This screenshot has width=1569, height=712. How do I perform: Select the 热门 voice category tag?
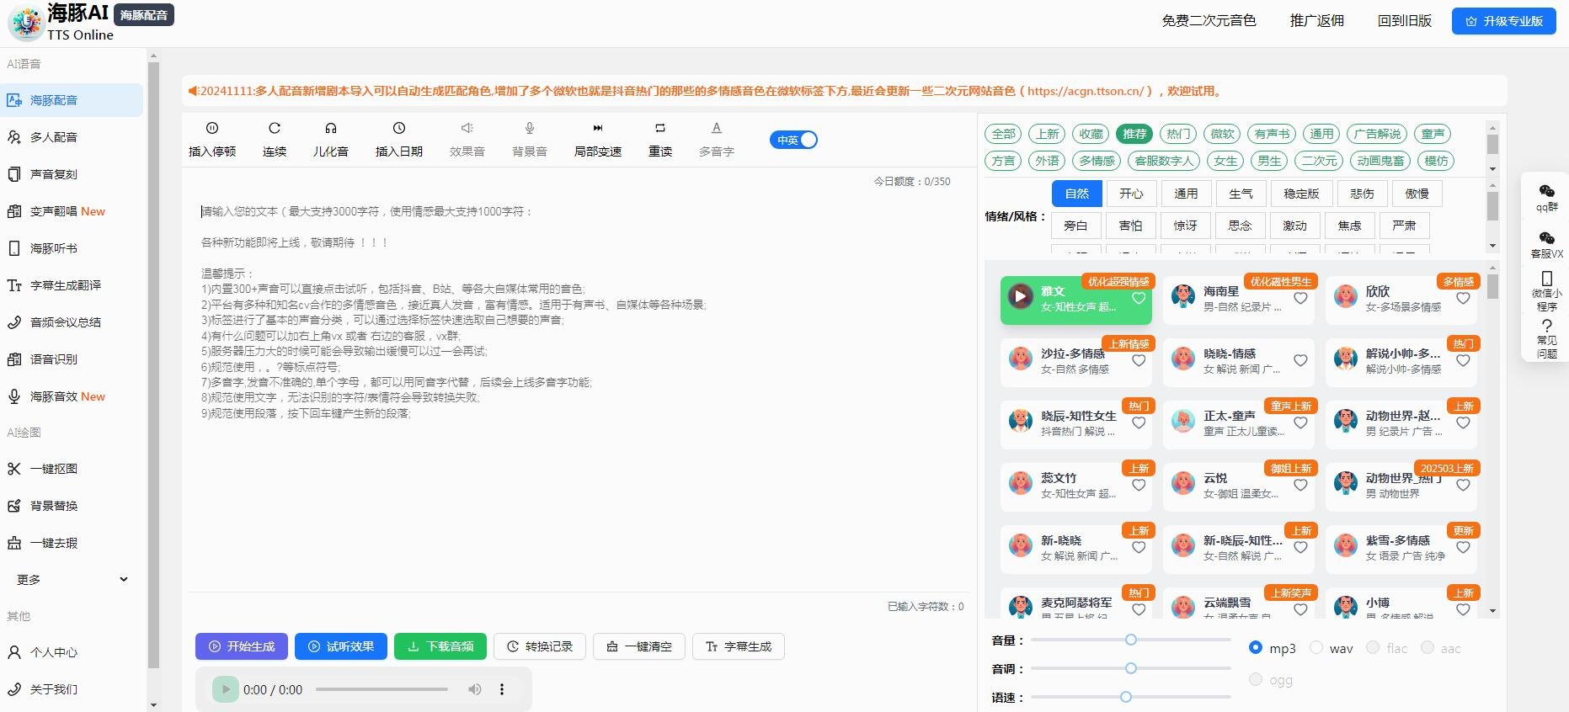click(x=1178, y=134)
